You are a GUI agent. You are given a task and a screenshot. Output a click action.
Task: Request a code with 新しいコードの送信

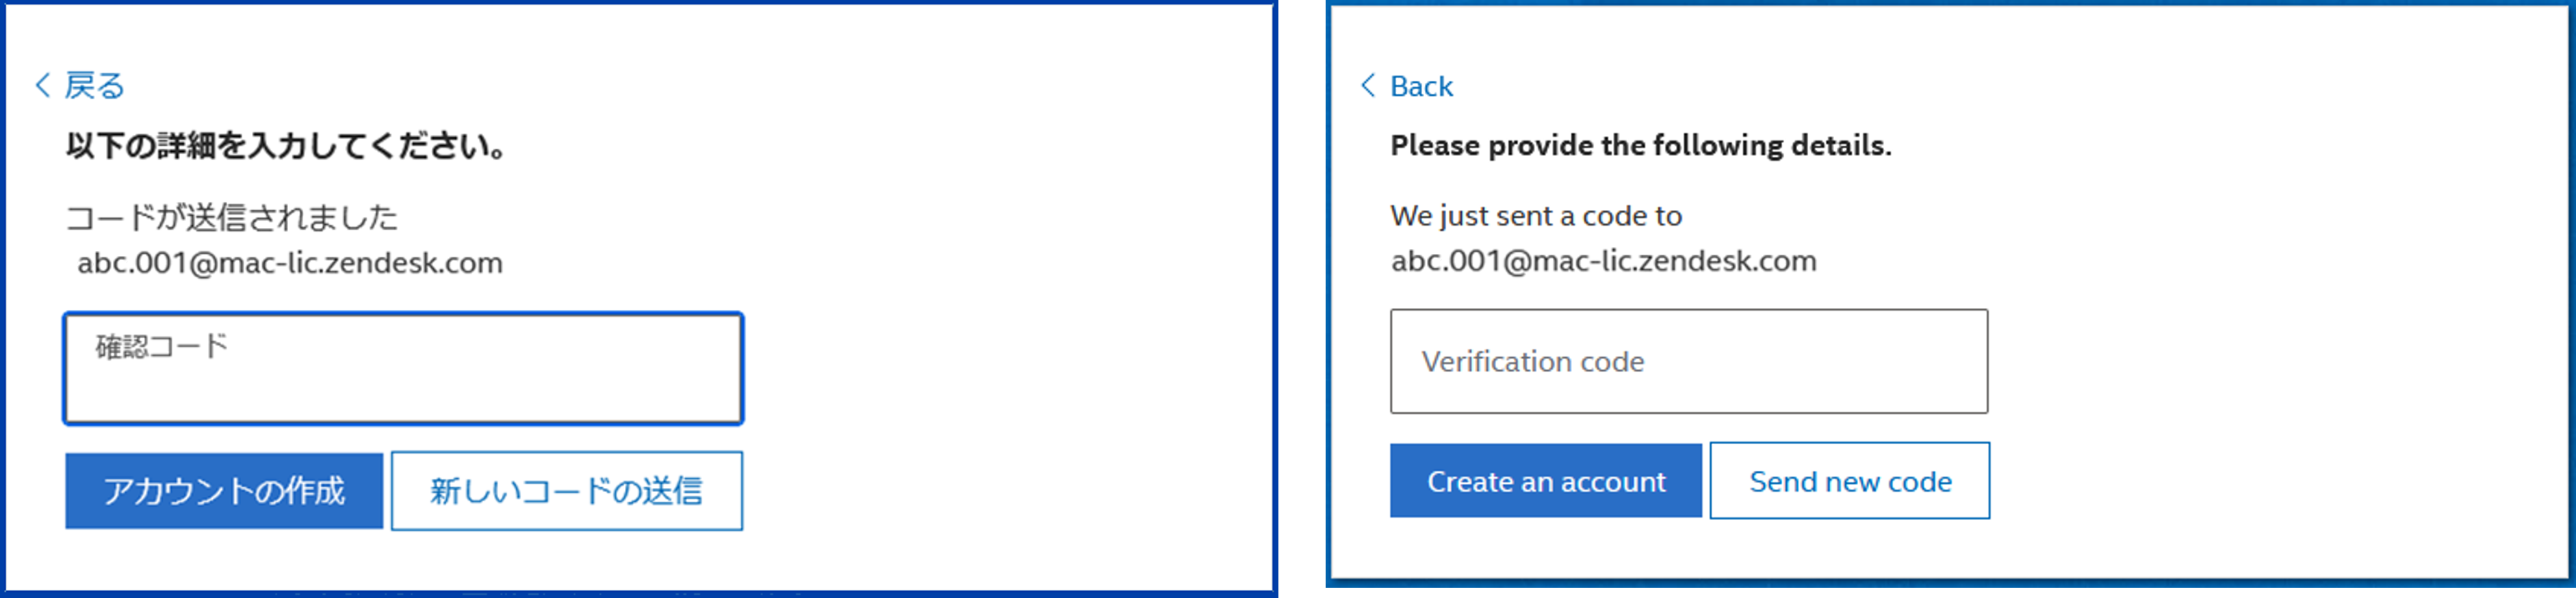[566, 490]
